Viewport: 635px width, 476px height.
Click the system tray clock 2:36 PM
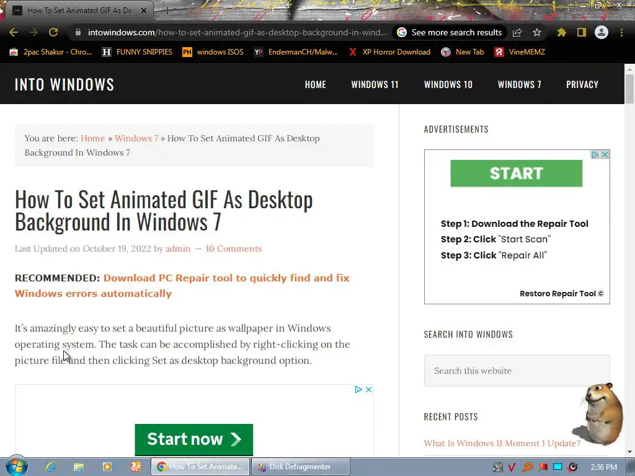pyautogui.click(x=604, y=467)
